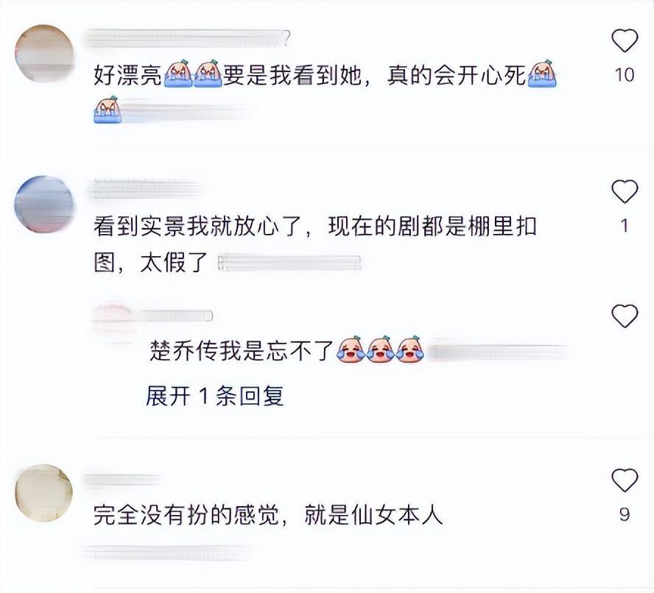Like the 完全没有扮的感觉 comment
The image size is (654, 593).
625,480
